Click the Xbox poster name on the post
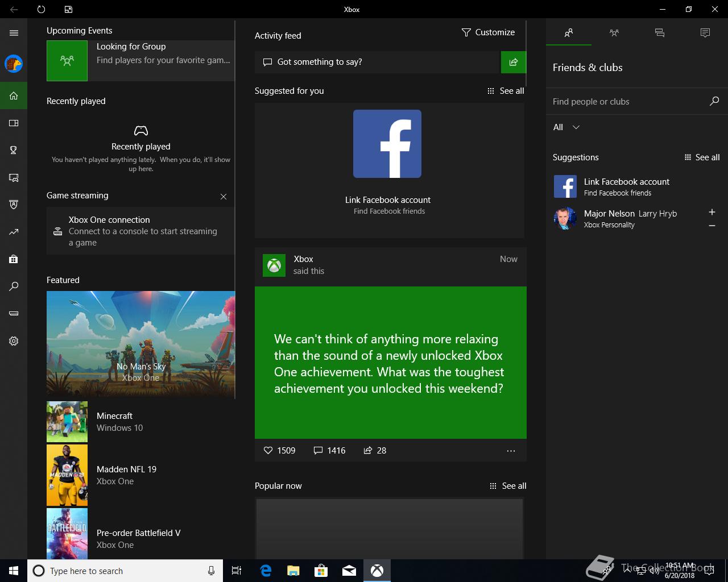 point(303,259)
